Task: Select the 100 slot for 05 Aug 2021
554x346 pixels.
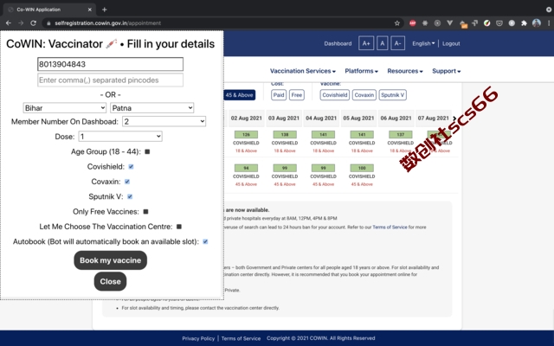Action: pyautogui.click(x=362, y=168)
